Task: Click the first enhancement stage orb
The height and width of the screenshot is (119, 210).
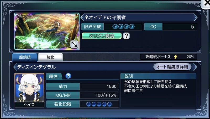Action: pyautogui.click(x=88, y=104)
